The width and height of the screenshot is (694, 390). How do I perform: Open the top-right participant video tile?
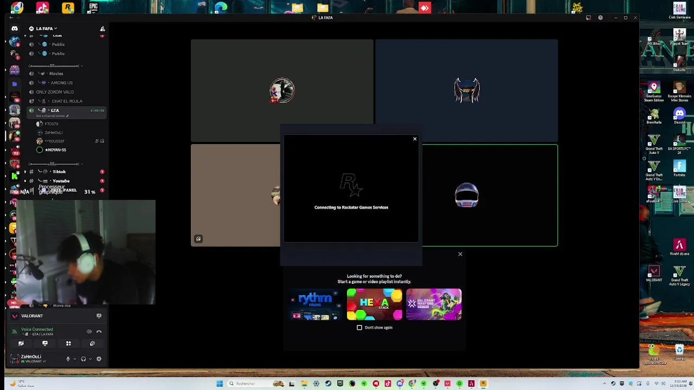click(x=466, y=90)
